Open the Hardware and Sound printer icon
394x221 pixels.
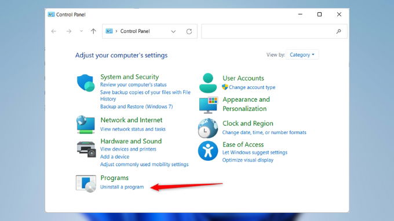point(86,149)
